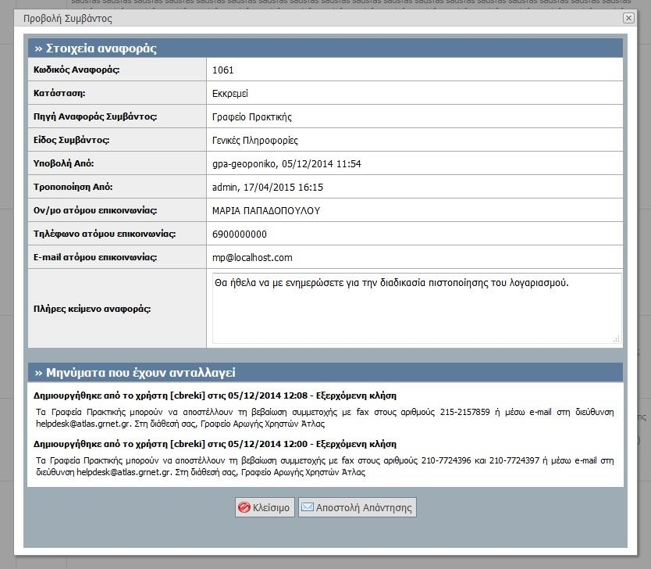Select the status value Εκκρεμεί
Screen dimensions: 651x569
pyautogui.click(x=230, y=94)
